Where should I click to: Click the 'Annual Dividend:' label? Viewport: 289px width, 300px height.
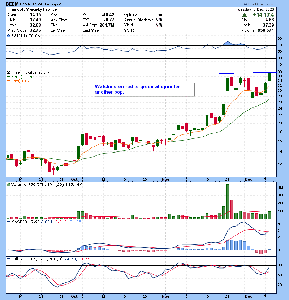point(138,20)
